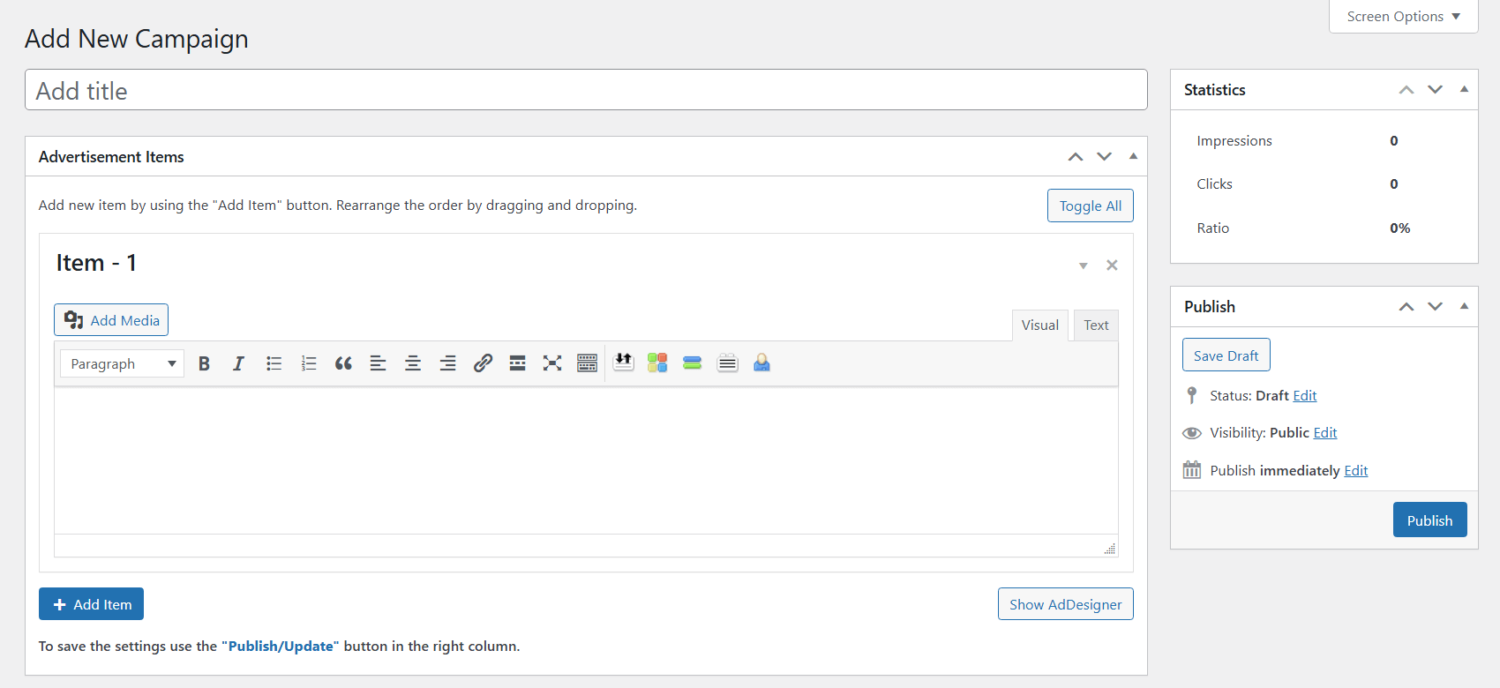Apply italic formatting
Image resolution: width=1500 pixels, height=688 pixels.
tap(238, 363)
